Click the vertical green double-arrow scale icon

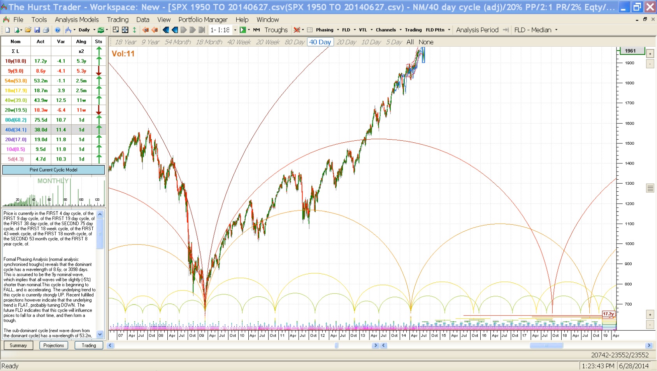(x=134, y=30)
